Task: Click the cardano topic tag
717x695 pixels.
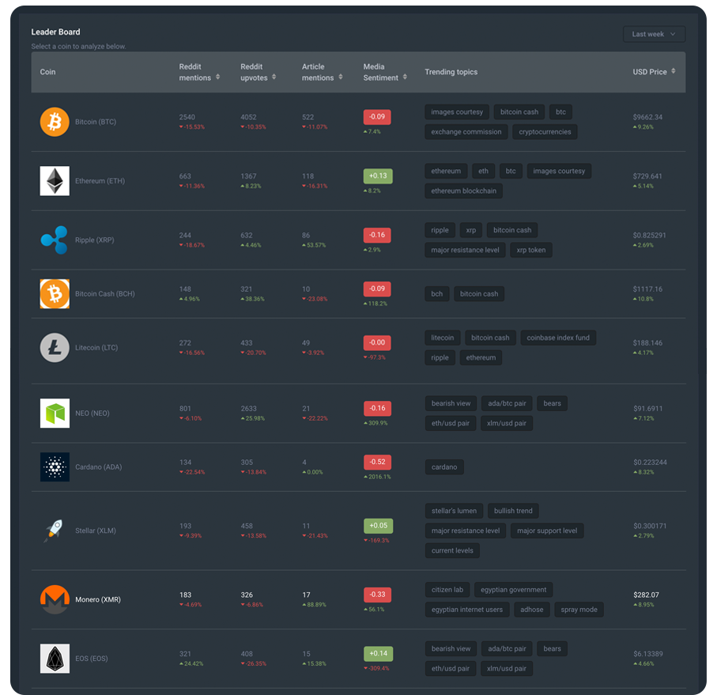Action: pos(444,466)
